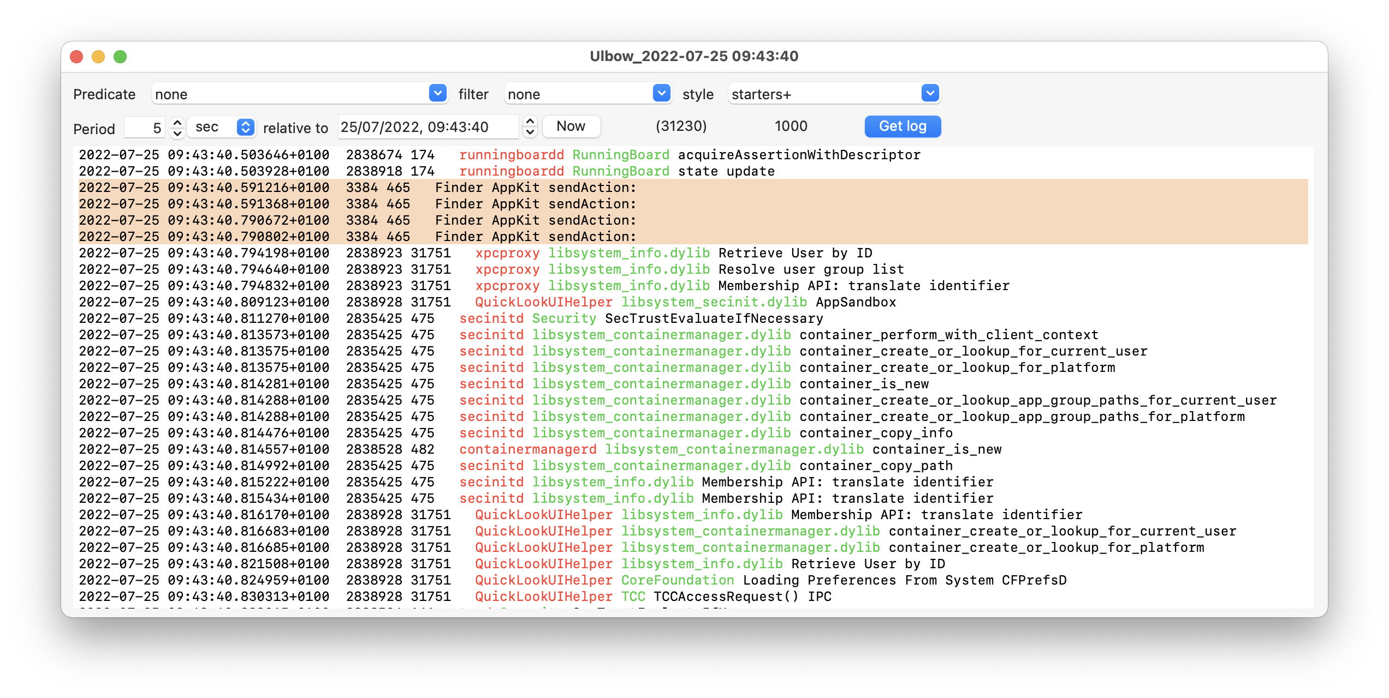Click date stepper down arrow
The width and height of the screenshot is (1389, 698).
[x=530, y=133]
